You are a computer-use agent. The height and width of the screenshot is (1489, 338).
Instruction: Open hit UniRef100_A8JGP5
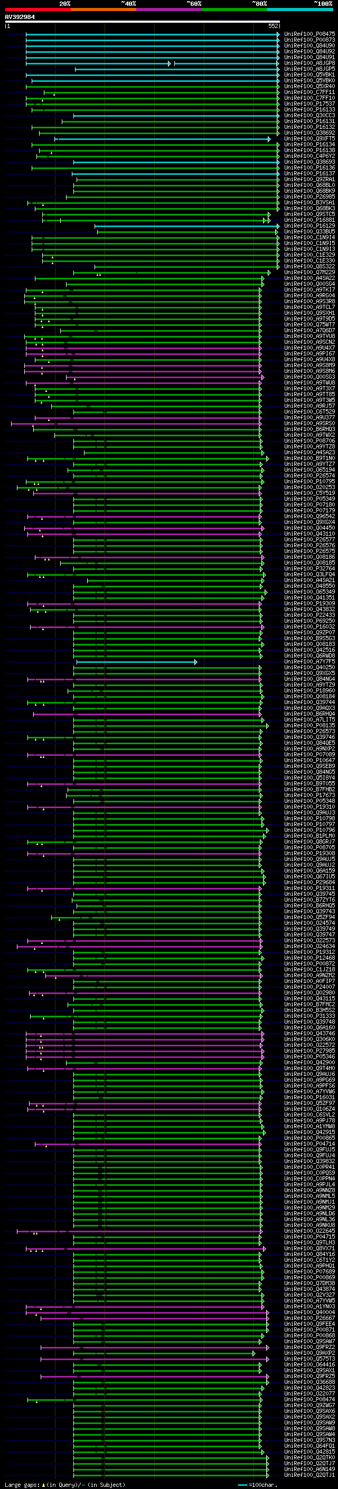309,69
